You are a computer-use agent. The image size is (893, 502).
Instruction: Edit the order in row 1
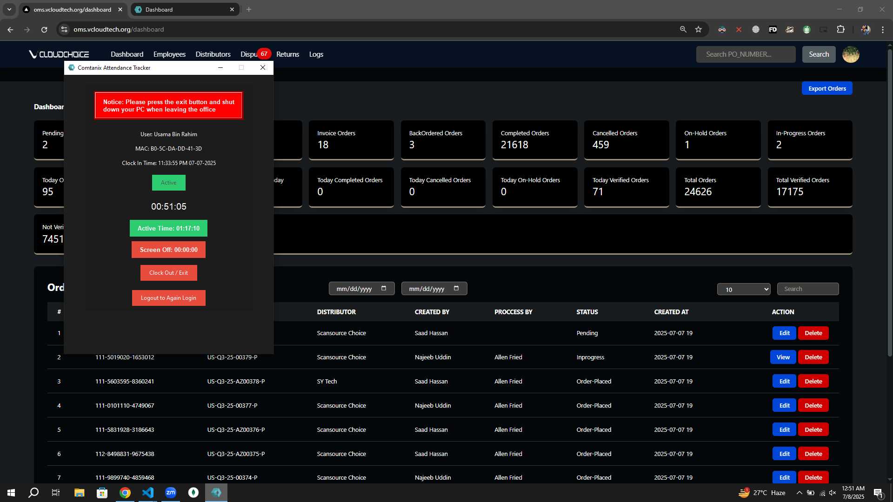[x=784, y=333]
